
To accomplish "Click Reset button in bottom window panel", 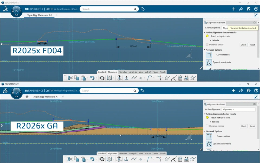I will [252, 126].
